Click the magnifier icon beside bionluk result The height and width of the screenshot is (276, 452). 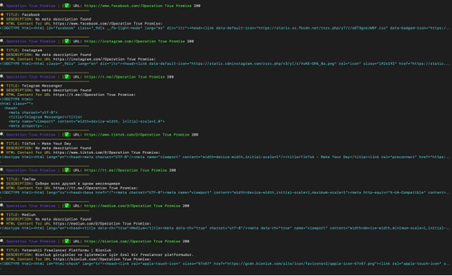(x=2, y=241)
